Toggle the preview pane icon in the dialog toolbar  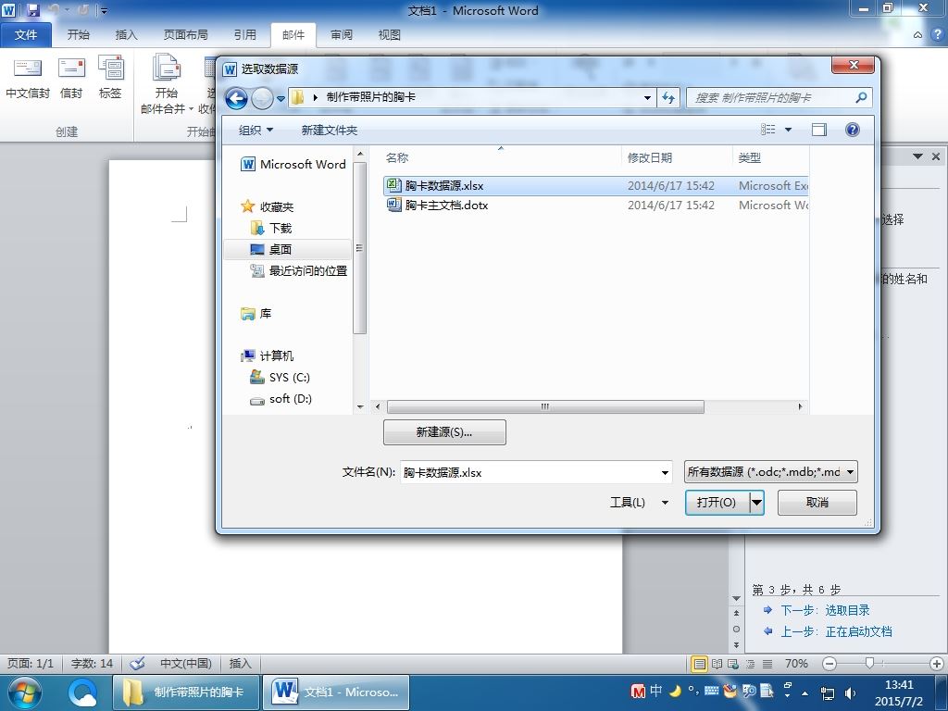[x=819, y=130]
